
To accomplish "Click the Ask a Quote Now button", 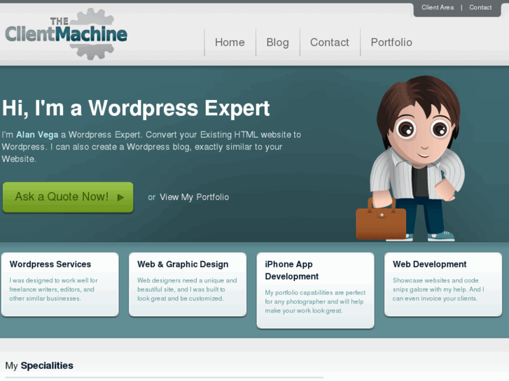I will [x=68, y=197].
